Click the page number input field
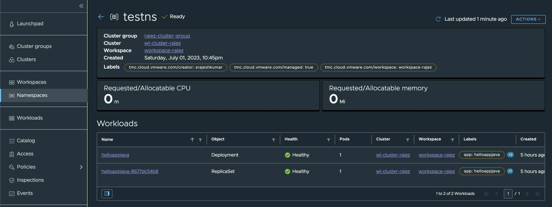 tap(508, 194)
